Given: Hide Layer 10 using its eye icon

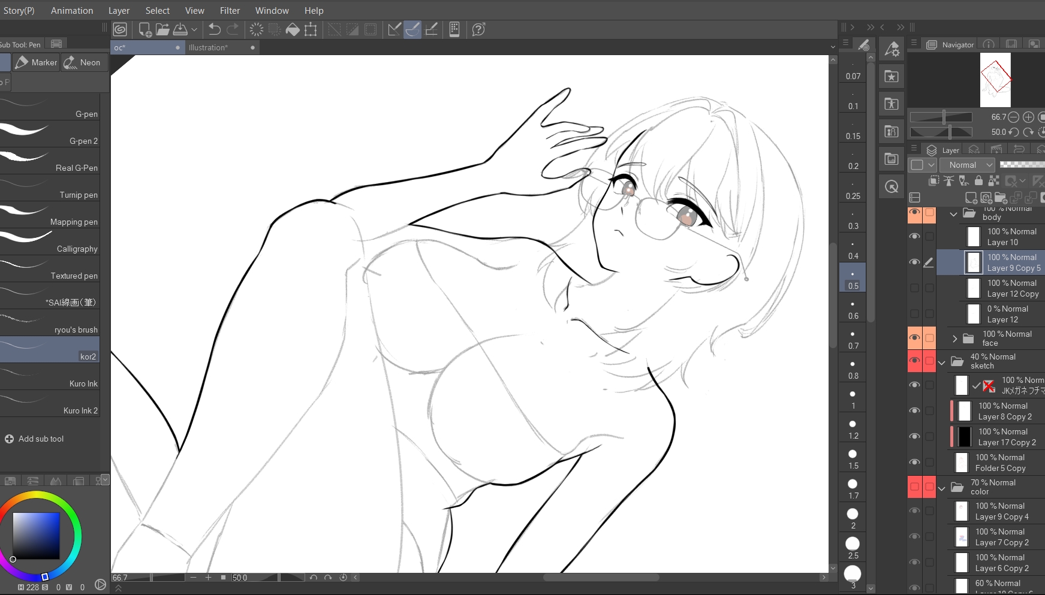Looking at the screenshot, I should 914,236.
